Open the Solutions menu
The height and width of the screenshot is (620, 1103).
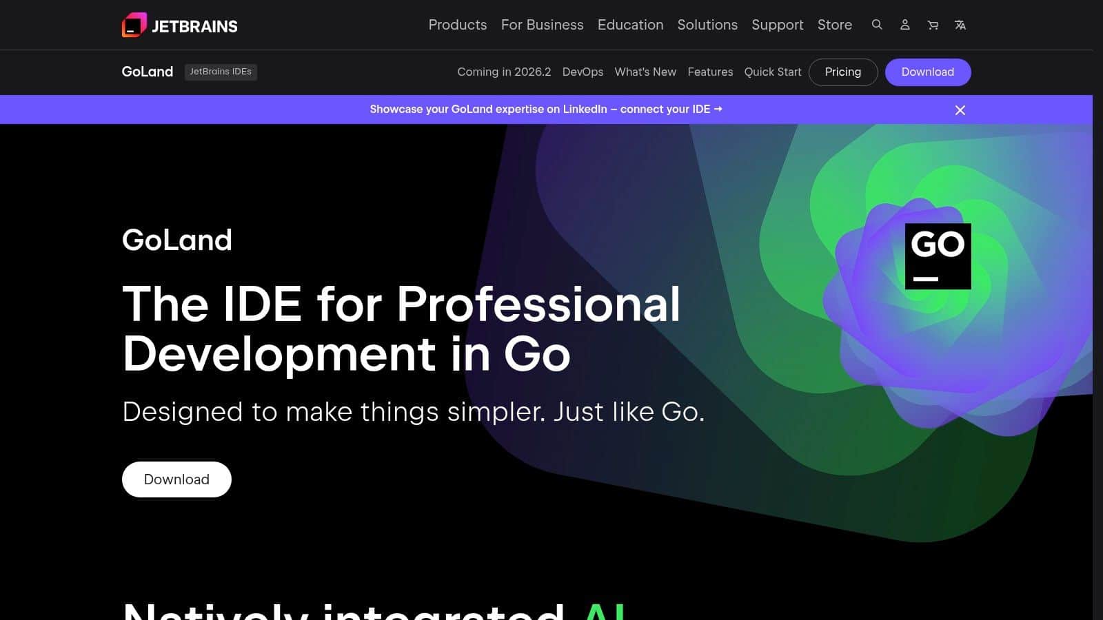pyautogui.click(x=707, y=25)
